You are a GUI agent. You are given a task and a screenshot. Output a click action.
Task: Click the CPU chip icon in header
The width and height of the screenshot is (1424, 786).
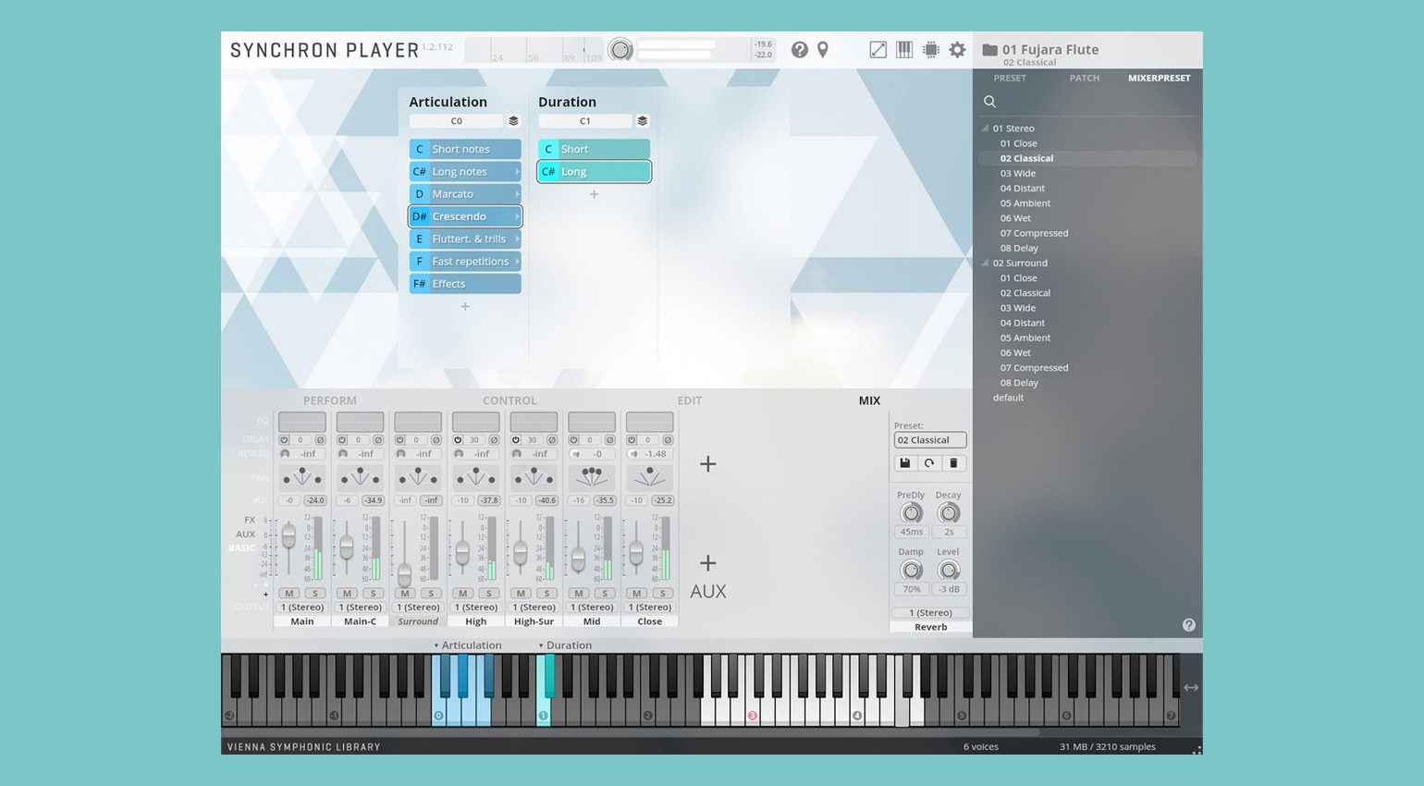pos(931,50)
